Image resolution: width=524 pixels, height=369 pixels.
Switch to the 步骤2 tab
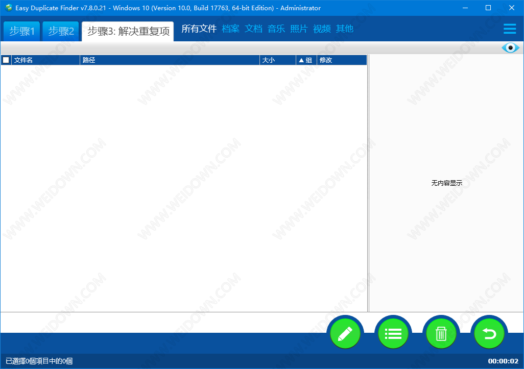61,31
